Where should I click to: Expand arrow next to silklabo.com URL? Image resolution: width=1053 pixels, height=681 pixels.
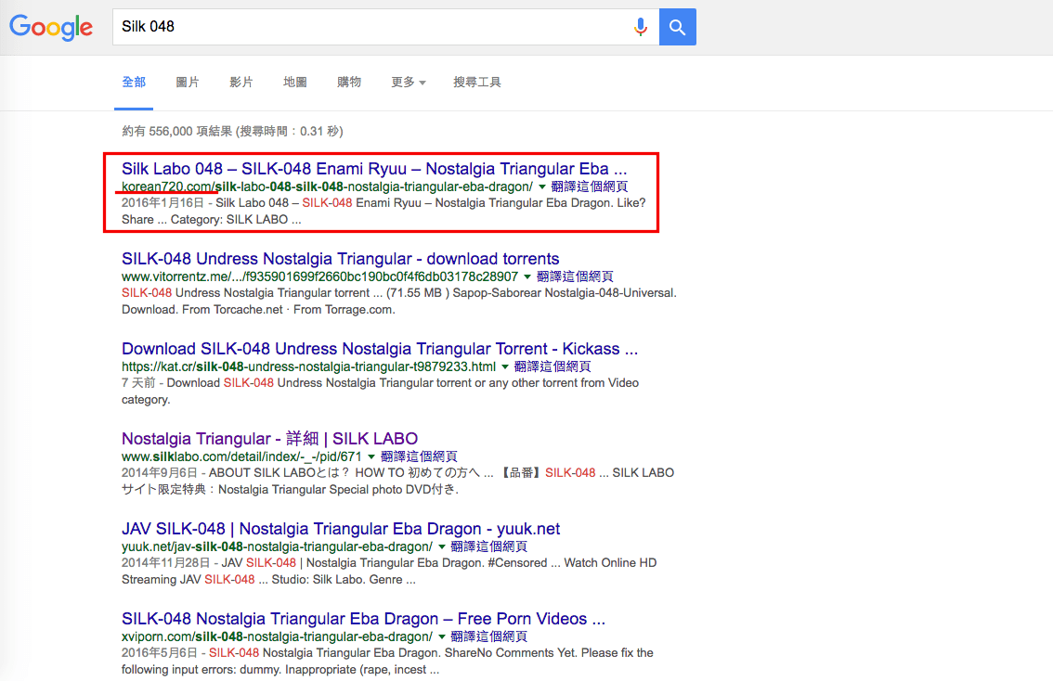[x=371, y=456]
